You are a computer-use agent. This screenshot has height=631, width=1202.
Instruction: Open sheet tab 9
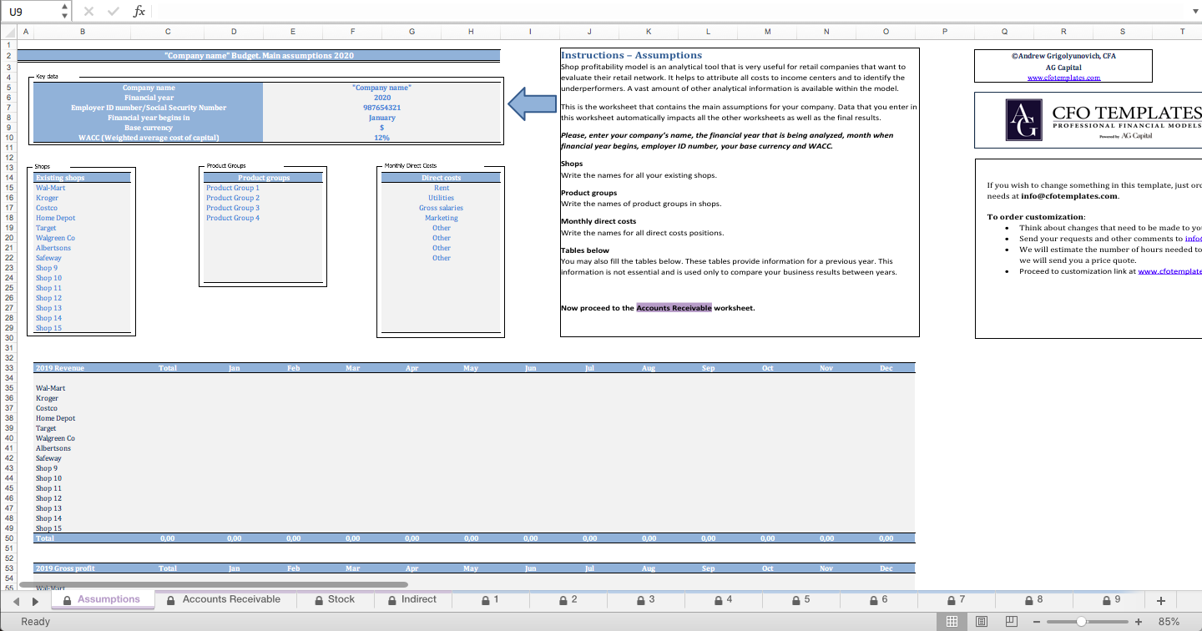[x=1112, y=599]
